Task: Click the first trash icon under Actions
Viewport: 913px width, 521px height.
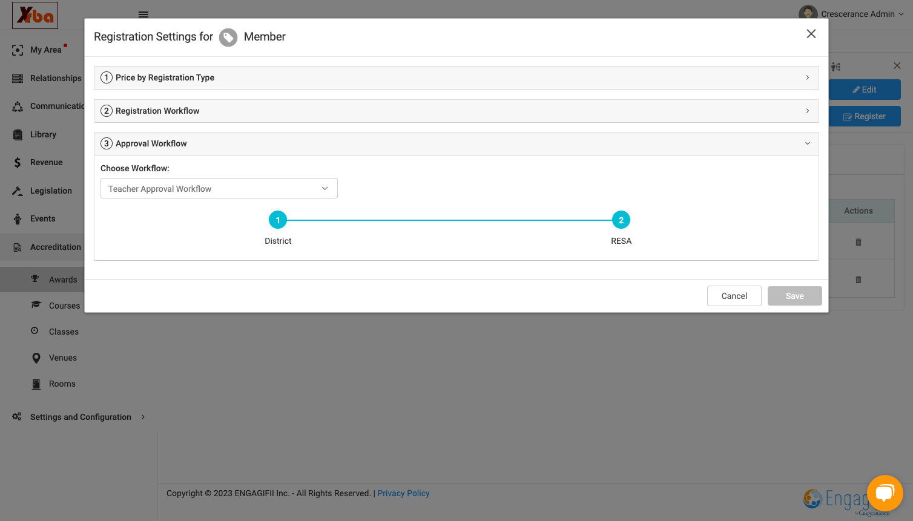Action: pyautogui.click(x=859, y=242)
